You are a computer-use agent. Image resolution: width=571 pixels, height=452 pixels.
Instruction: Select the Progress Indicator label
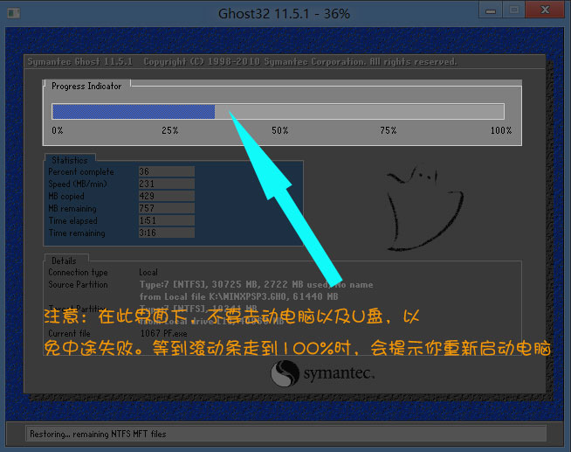(86, 86)
